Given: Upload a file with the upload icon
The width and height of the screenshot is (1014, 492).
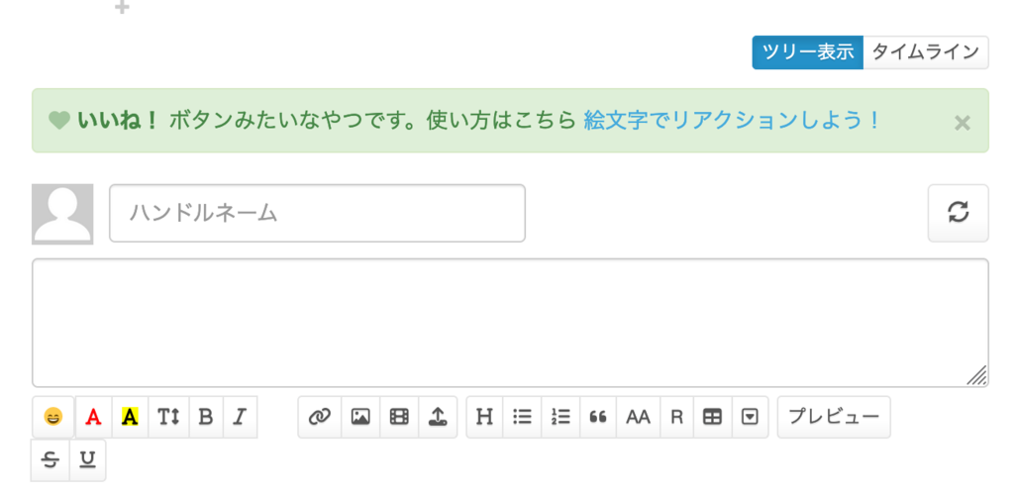Looking at the screenshot, I should point(438,417).
